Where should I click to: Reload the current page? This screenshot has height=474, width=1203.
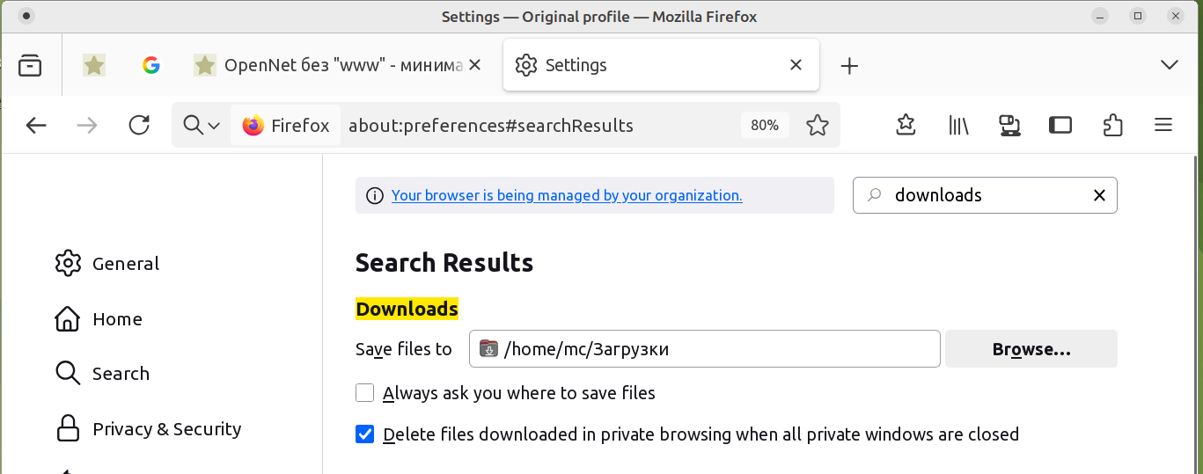(139, 125)
